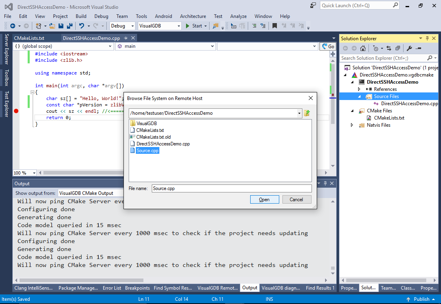The height and width of the screenshot is (304, 441).
Task: Click the Home icon in Solution Explorer
Action: tap(363, 48)
